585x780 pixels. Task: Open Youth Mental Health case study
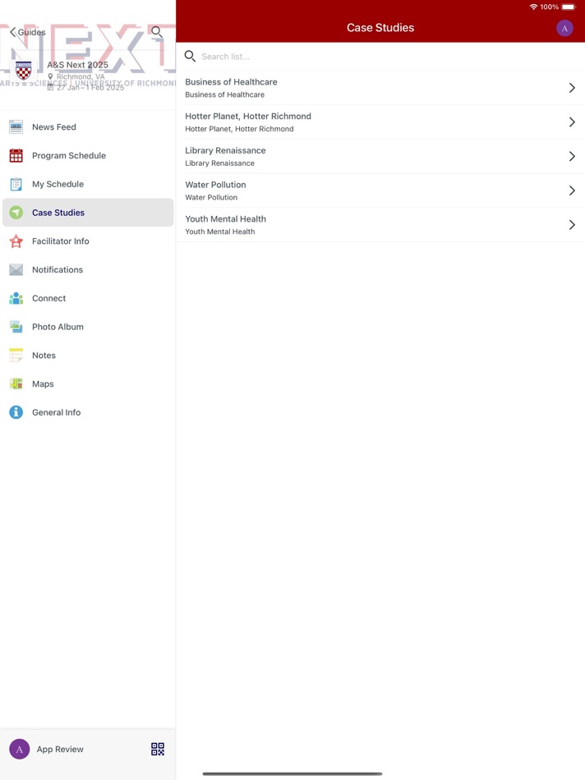tap(380, 225)
